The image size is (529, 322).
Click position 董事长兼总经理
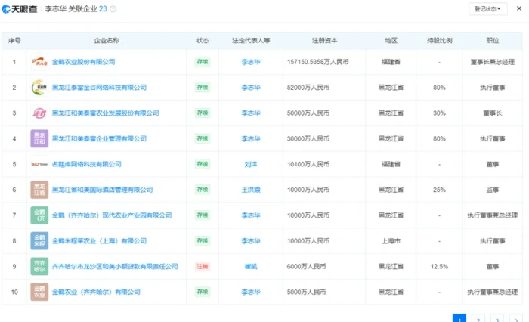click(x=493, y=62)
